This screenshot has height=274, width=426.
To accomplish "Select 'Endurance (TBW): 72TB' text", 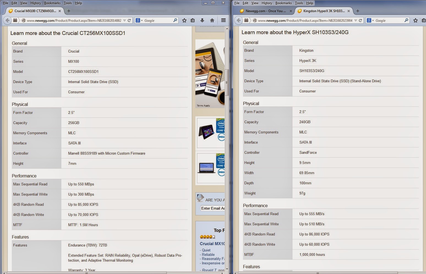I will click(x=88, y=245).
